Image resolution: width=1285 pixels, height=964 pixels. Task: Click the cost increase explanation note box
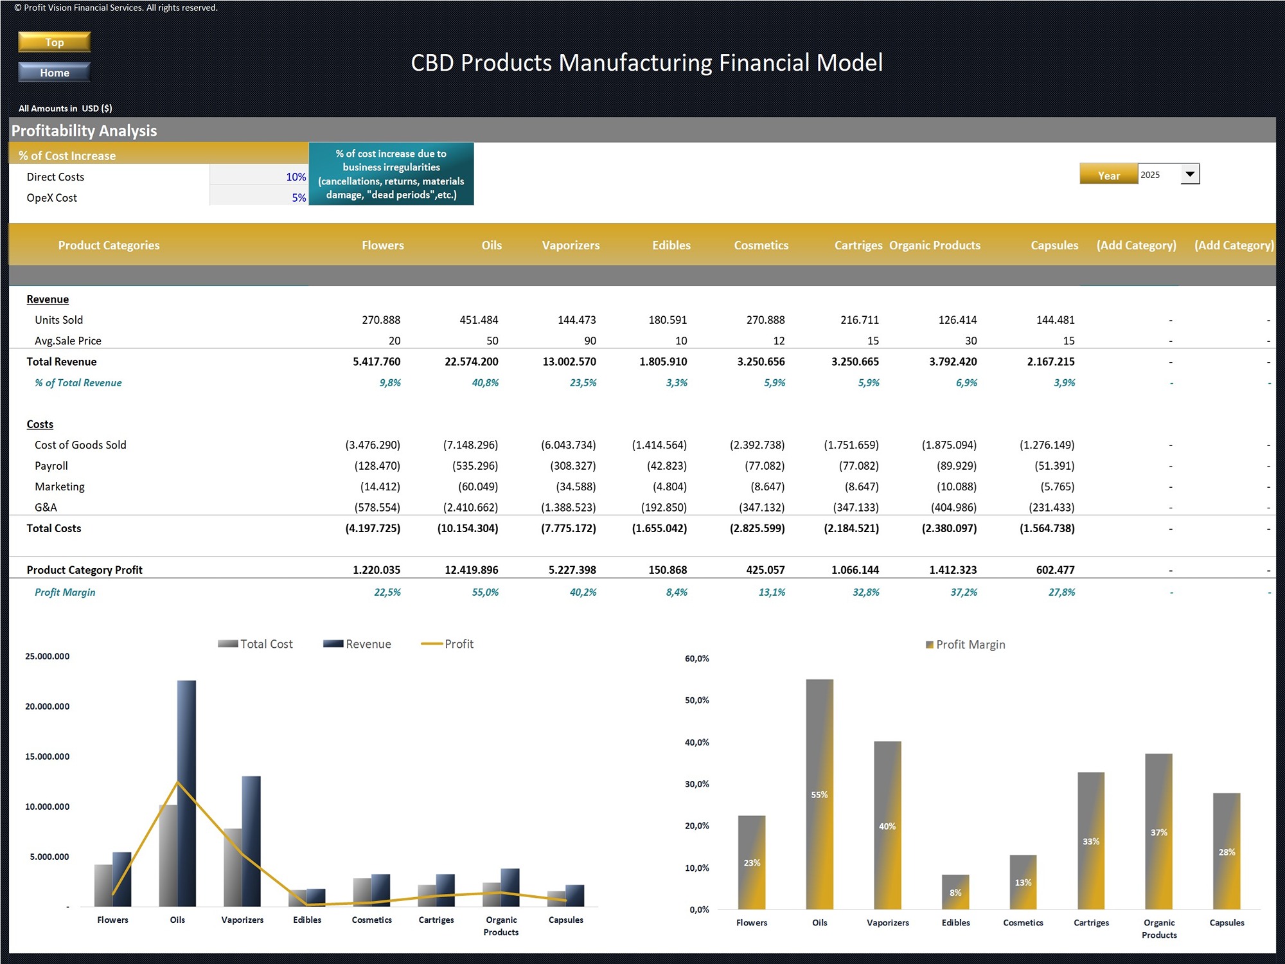(391, 174)
